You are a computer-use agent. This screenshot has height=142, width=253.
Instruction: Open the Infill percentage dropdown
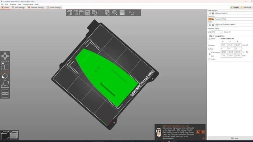click(217, 32)
